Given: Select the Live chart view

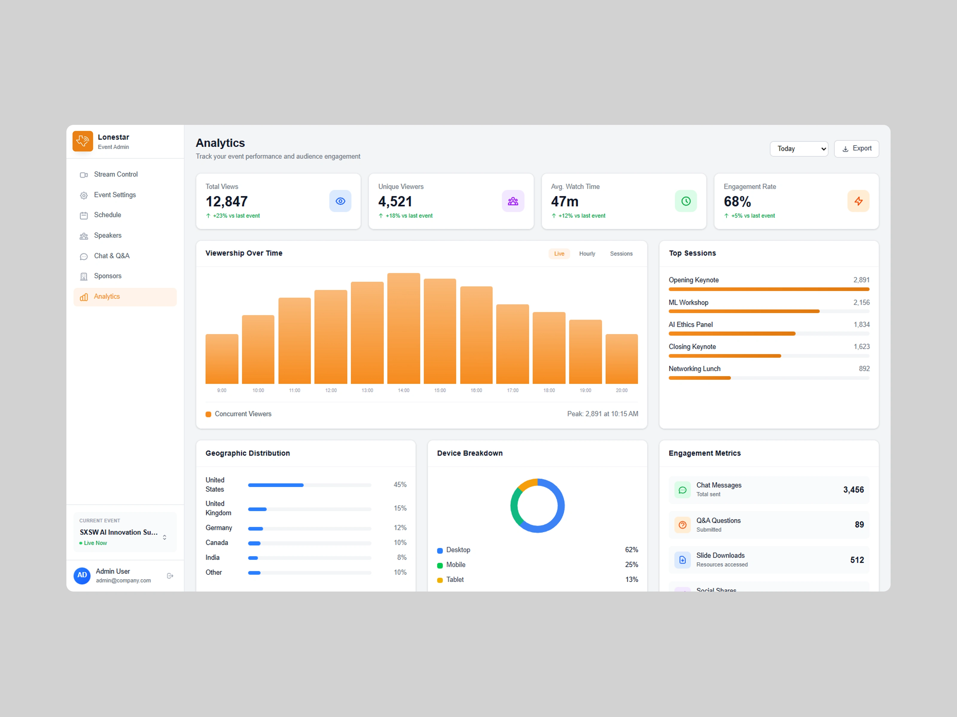Looking at the screenshot, I should [x=559, y=254].
